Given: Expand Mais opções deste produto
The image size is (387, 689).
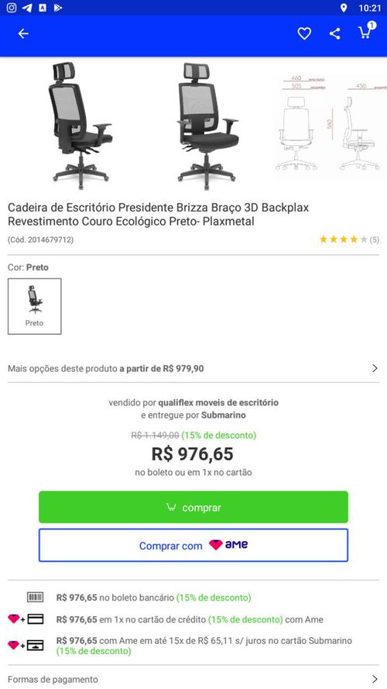Looking at the screenshot, I should 193,368.
